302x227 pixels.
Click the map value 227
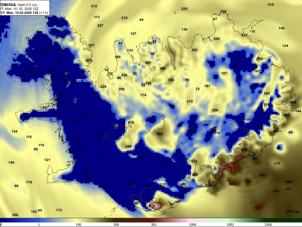click(x=100, y=25)
